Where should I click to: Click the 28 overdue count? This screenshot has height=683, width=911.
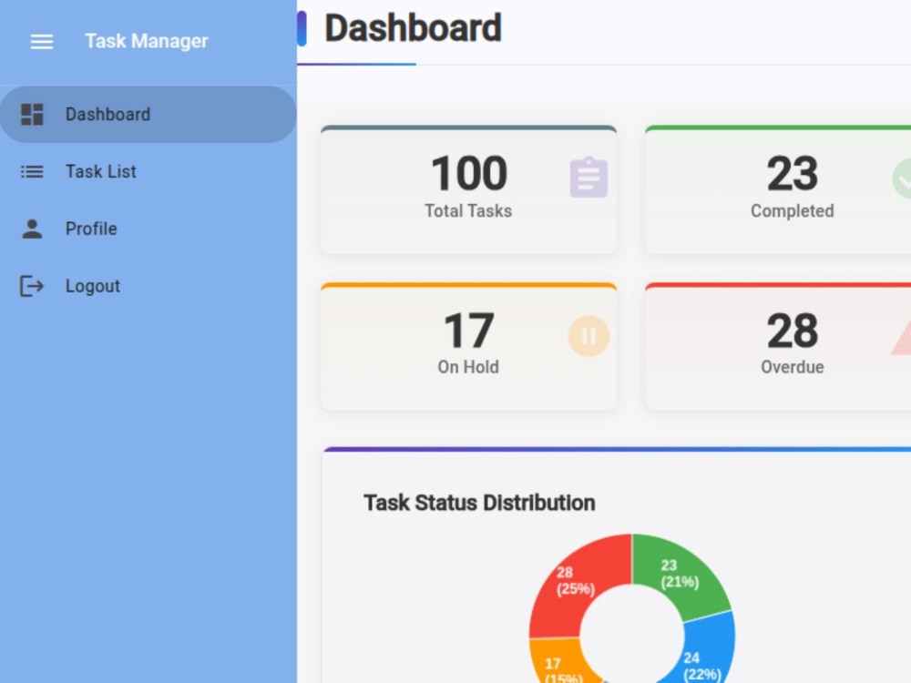point(793,331)
